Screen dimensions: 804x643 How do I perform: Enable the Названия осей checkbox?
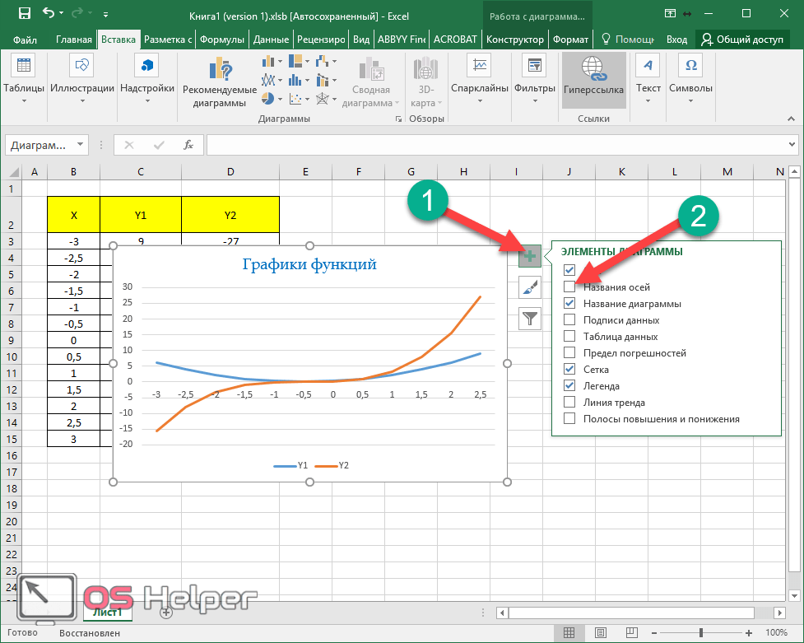pos(569,287)
